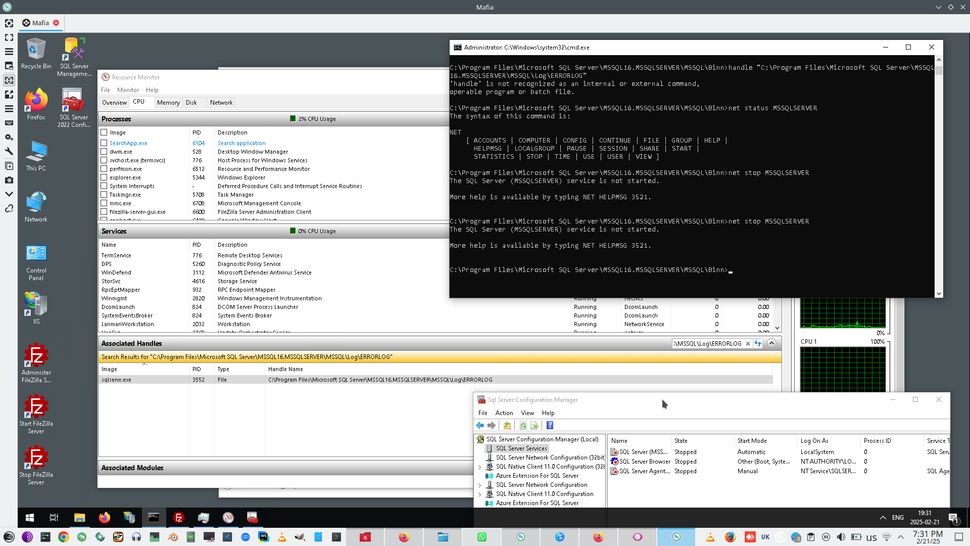The height and width of the screenshot is (546, 970).
Task: Collapse the Associated Handles section
Action: tap(771, 343)
